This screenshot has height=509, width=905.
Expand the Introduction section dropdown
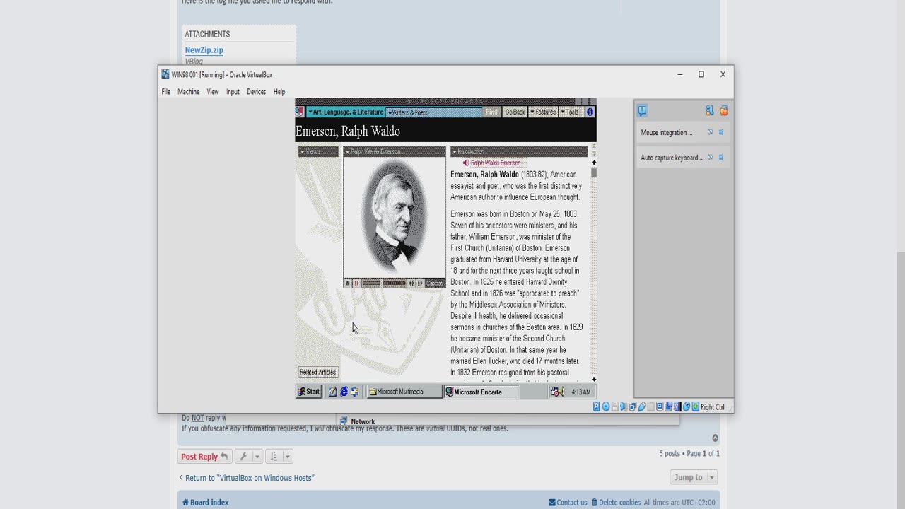(x=519, y=151)
